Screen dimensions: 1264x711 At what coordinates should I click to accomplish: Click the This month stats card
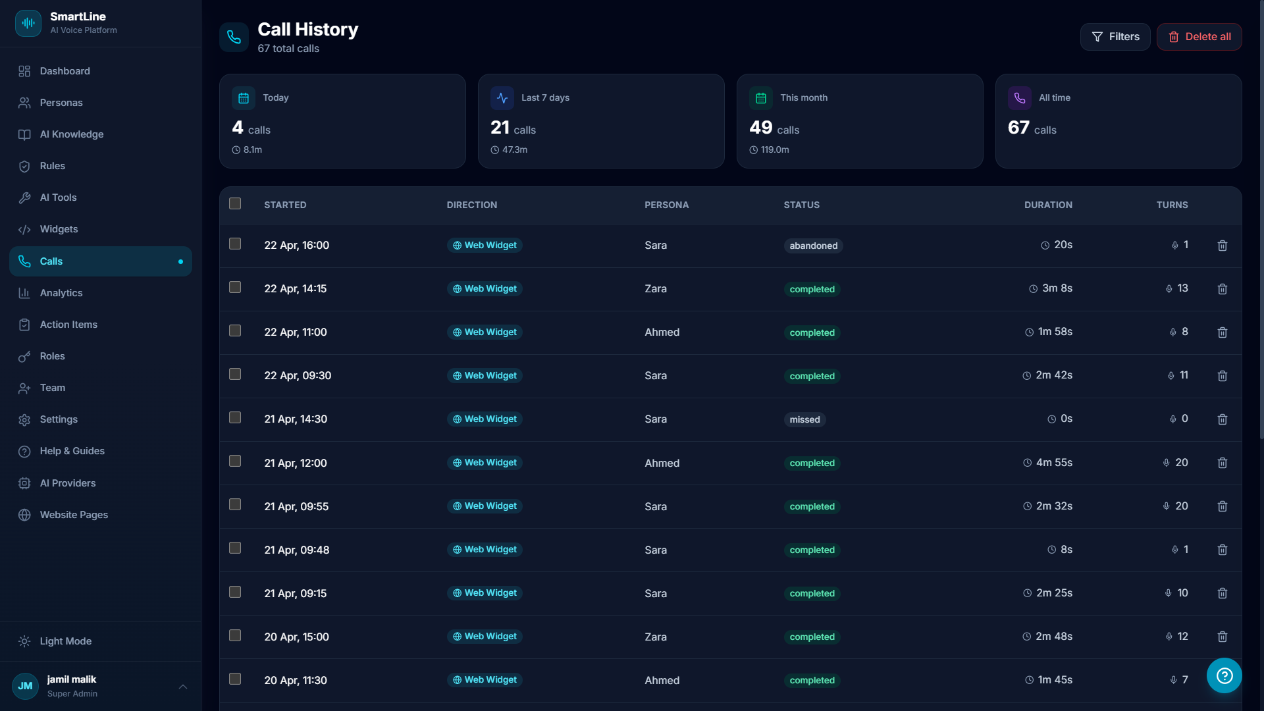click(860, 121)
